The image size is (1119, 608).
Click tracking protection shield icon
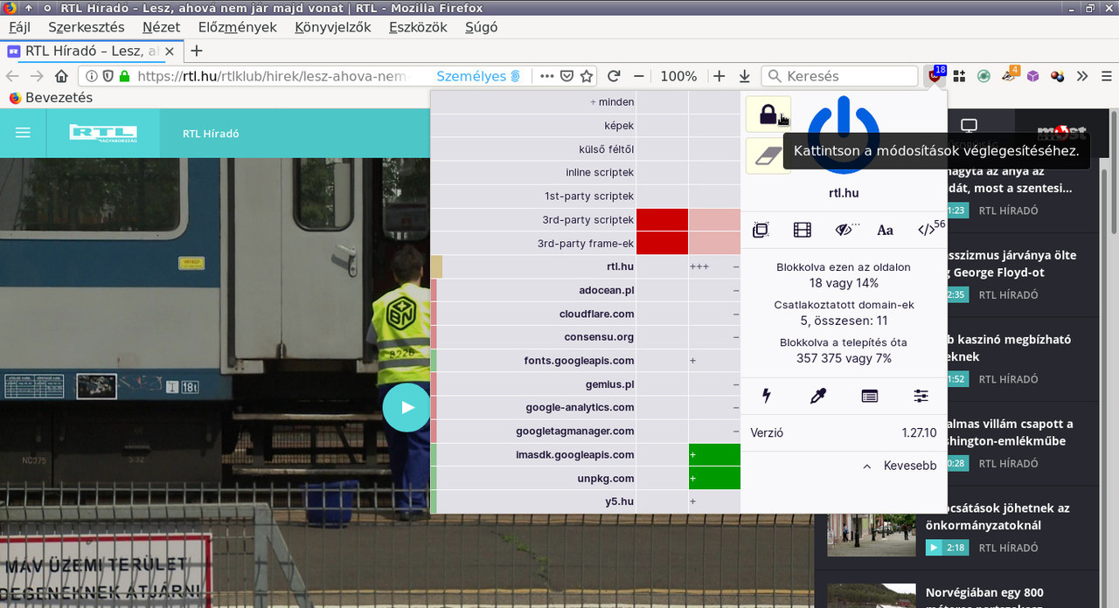coord(108,76)
